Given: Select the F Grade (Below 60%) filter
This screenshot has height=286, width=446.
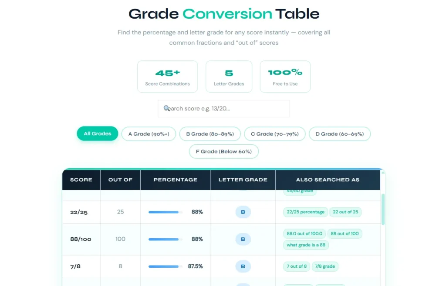Looking at the screenshot, I should tap(223, 151).
